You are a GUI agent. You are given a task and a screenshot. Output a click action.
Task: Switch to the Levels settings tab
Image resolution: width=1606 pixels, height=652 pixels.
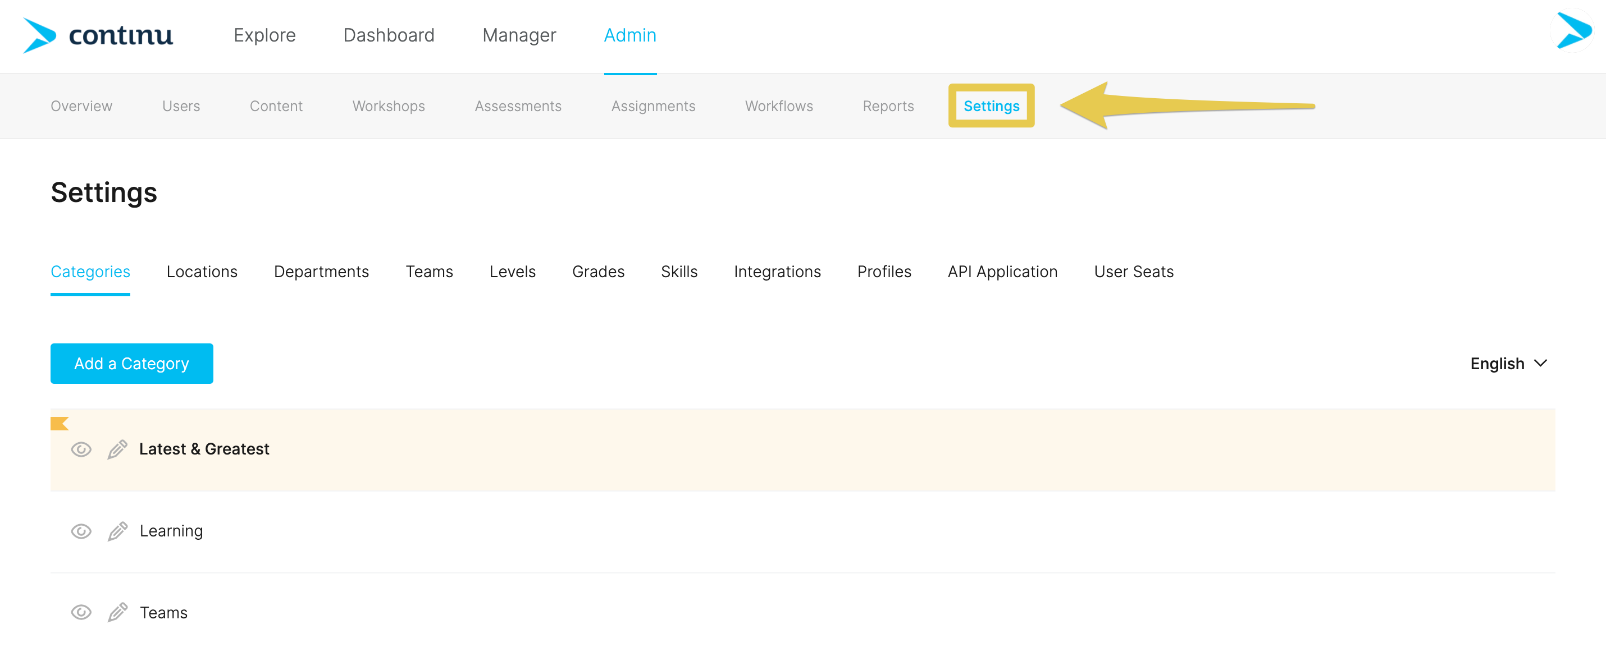click(x=513, y=272)
